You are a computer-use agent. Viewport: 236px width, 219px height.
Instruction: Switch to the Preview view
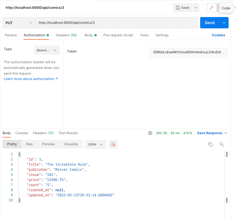click(48, 144)
